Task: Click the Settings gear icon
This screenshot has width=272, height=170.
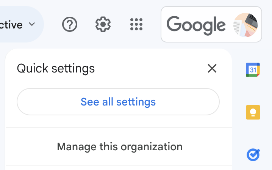Action: pyautogui.click(x=103, y=25)
